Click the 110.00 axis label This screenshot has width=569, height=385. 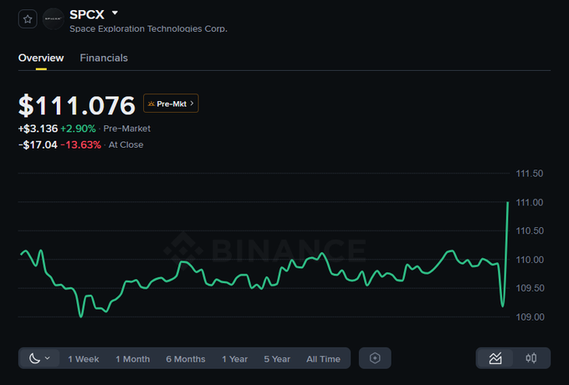coord(530,260)
